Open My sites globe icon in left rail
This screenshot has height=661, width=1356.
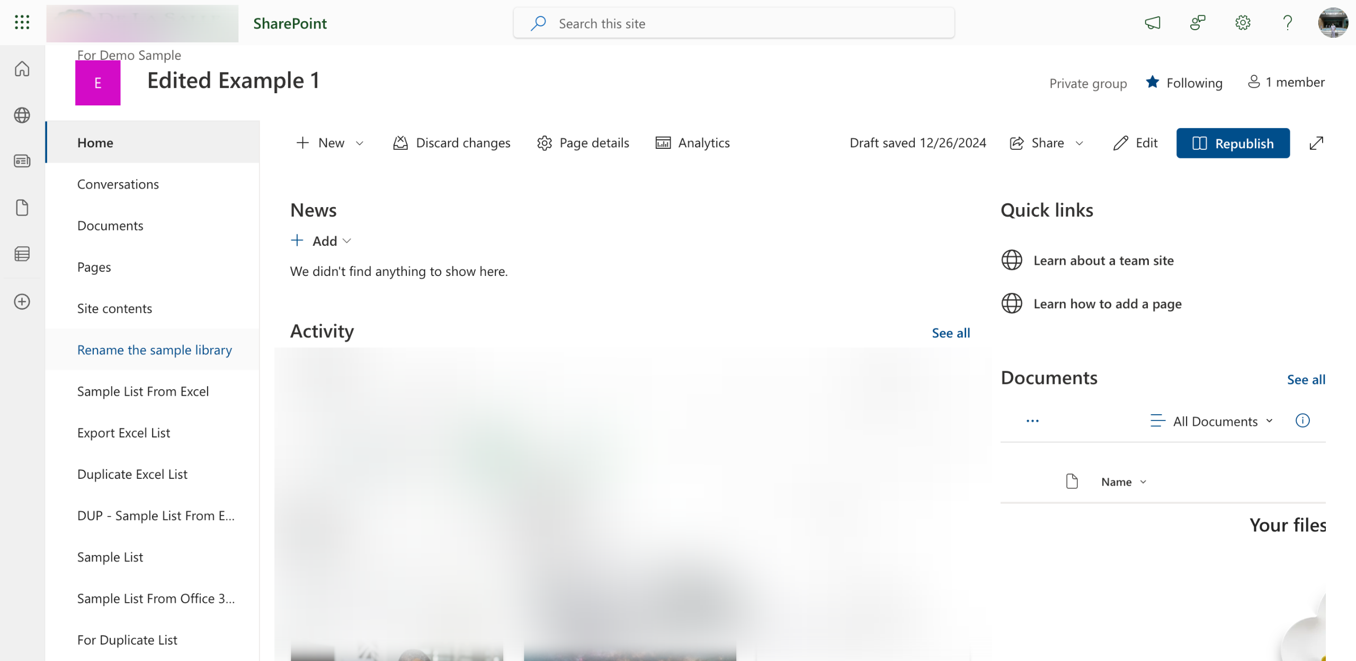tap(22, 115)
